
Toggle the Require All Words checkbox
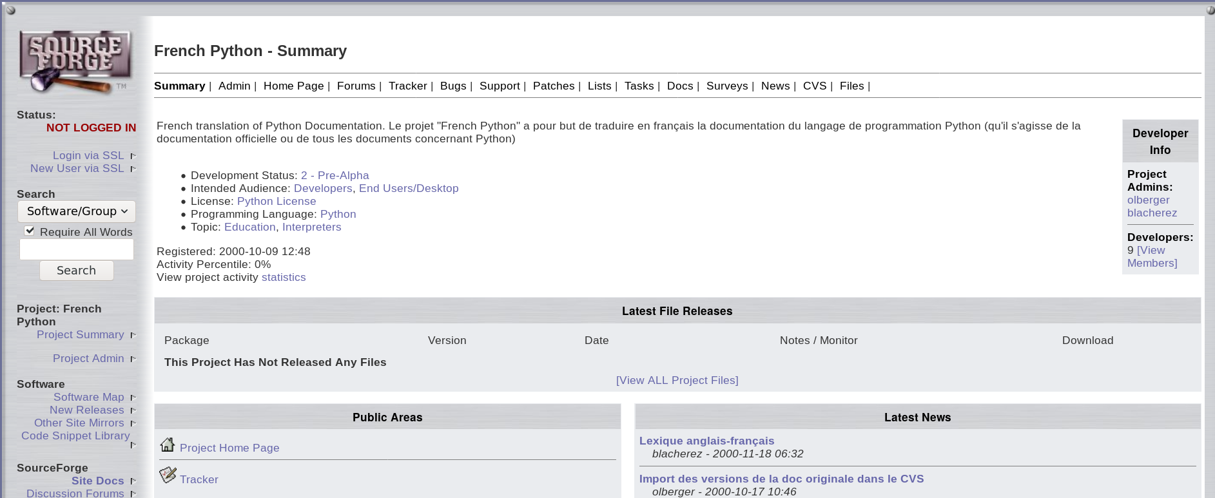[x=30, y=231]
